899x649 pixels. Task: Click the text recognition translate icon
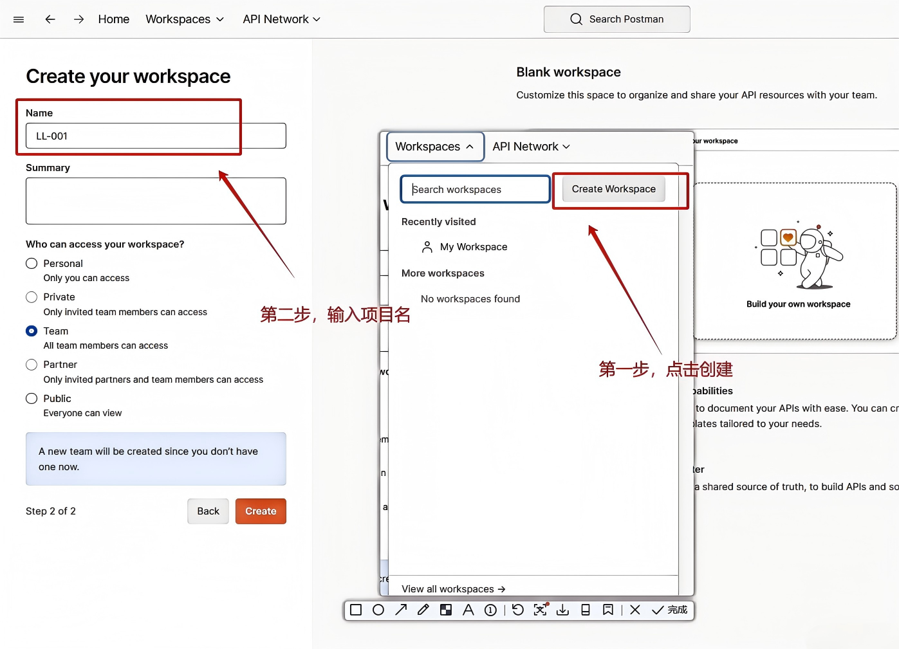pos(541,609)
